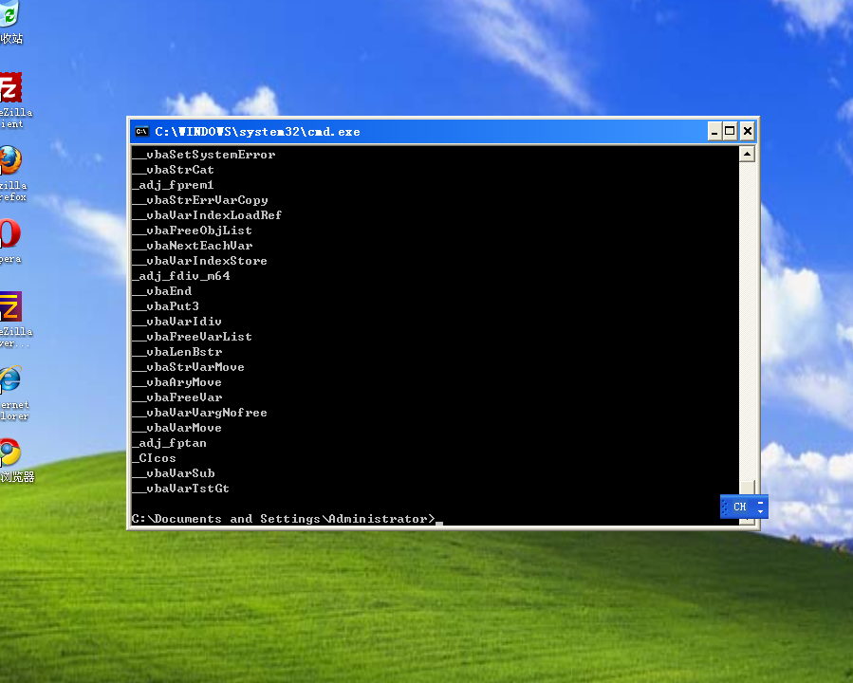The image size is (853, 683).
Task: Click the __vbaStrCat line
Action: point(173,170)
